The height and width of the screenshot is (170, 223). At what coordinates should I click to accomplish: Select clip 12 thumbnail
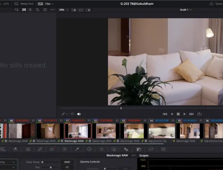106,131
